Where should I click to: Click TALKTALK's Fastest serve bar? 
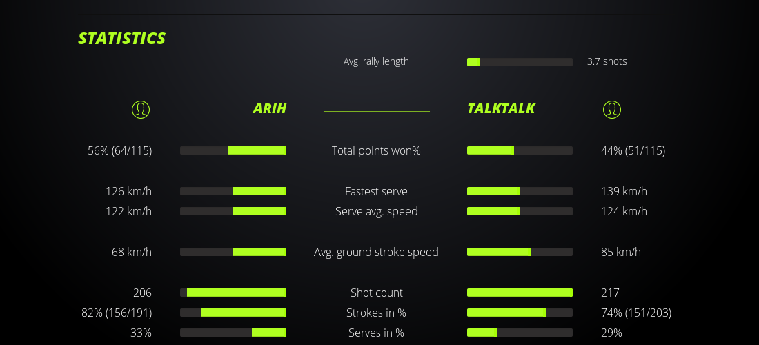pyautogui.click(x=520, y=191)
